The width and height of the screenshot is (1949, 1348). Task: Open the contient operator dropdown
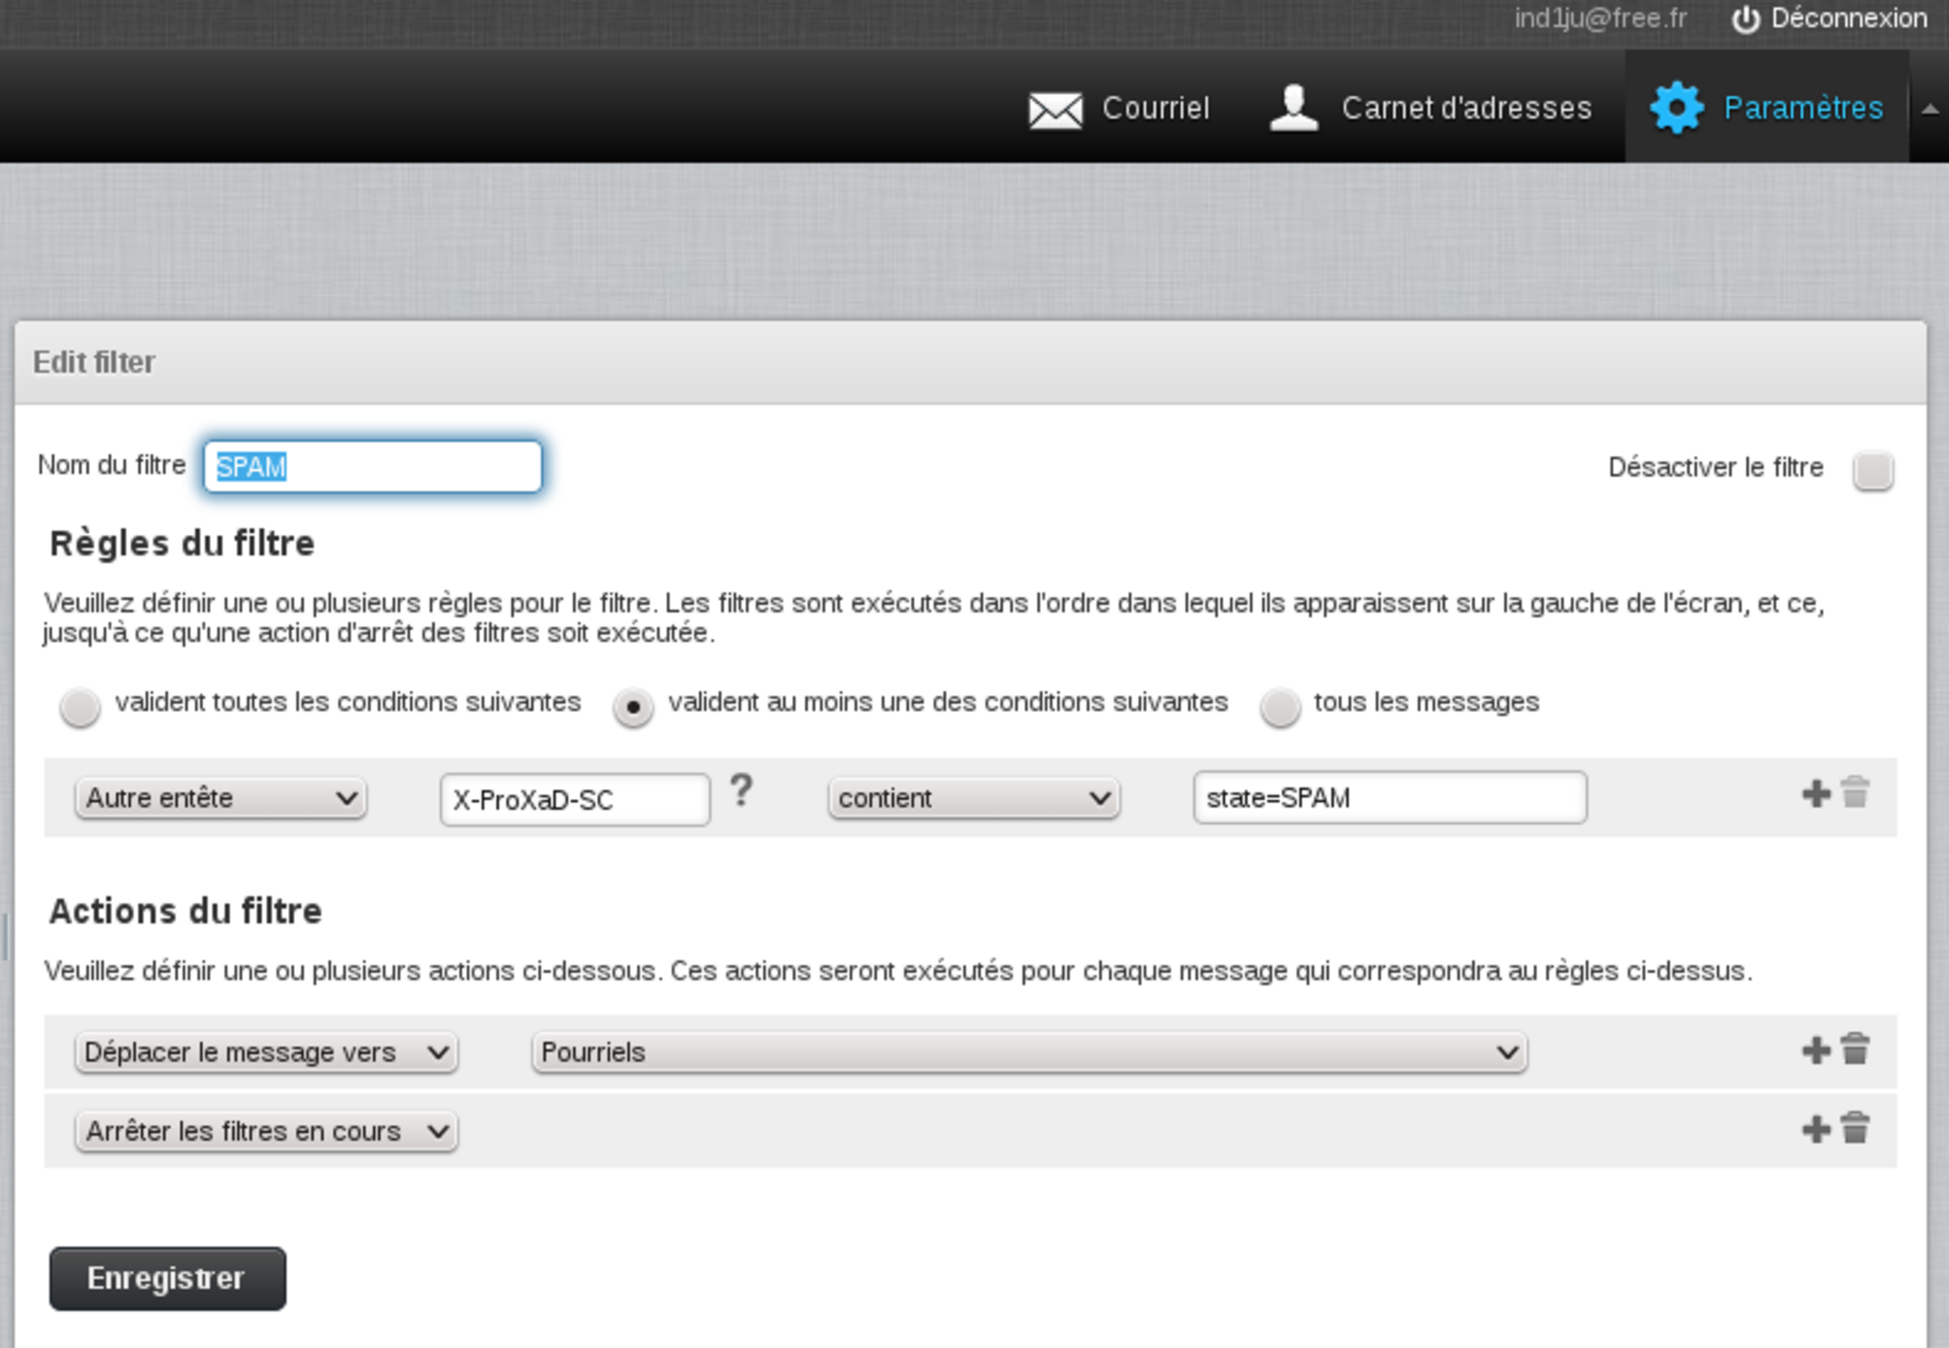[974, 798]
